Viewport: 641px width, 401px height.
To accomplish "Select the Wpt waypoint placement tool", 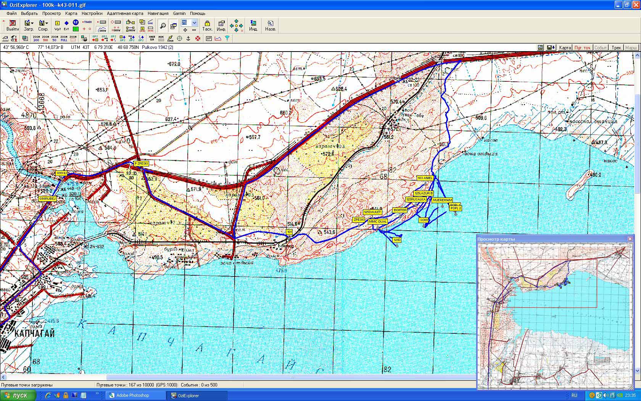I will pyautogui.click(x=57, y=26).
